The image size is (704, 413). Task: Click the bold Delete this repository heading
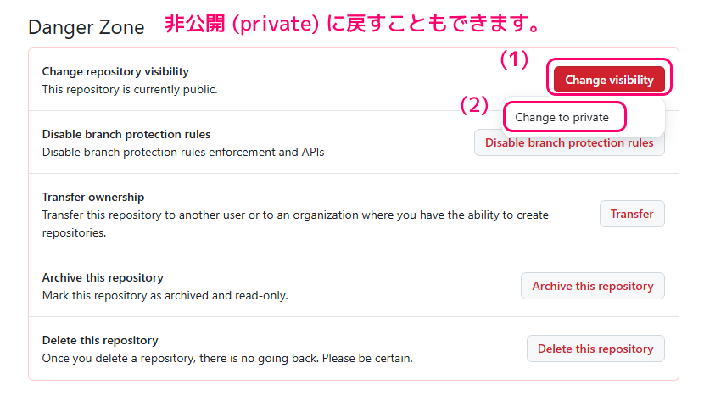click(x=100, y=340)
